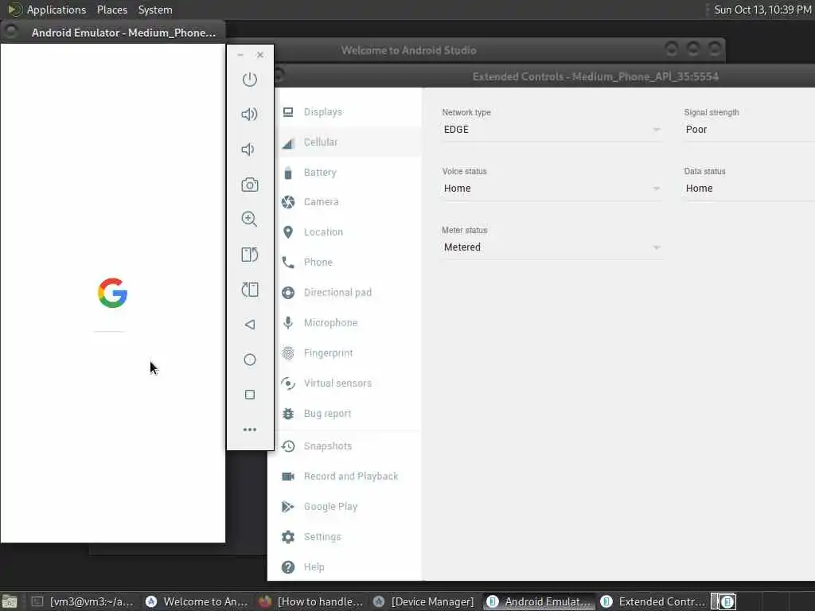Click the Camera shutter icon in sidebar
Viewport: 815px width, 611px height.
pyautogui.click(x=288, y=202)
